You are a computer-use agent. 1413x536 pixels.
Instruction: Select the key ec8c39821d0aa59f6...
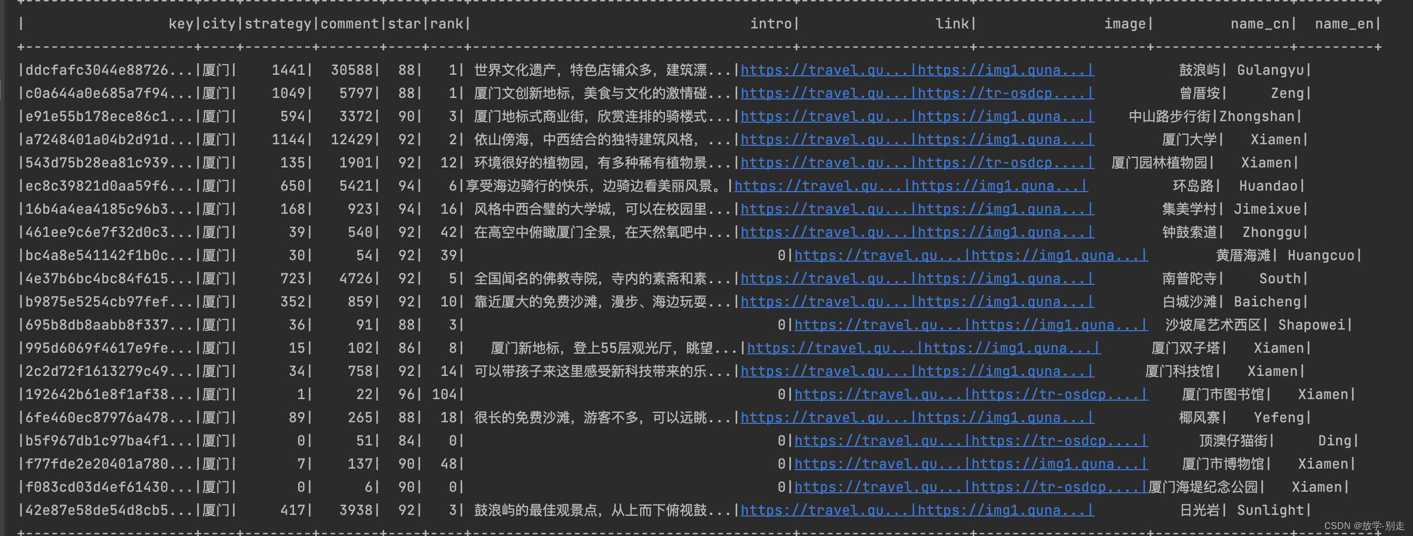coord(110,186)
